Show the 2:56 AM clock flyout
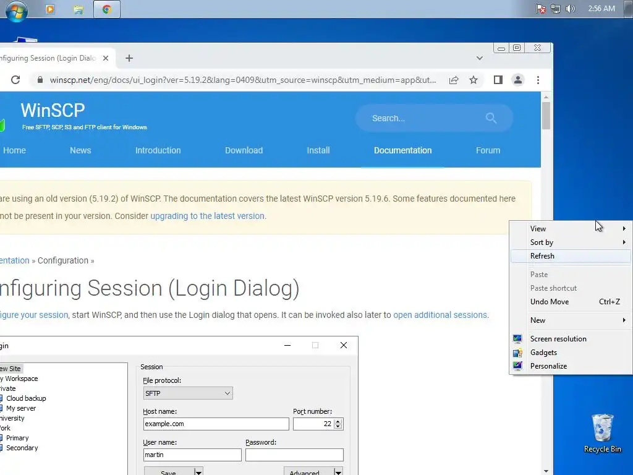The width and height of the screenshot is (633, 475). [x=601, y=9]
